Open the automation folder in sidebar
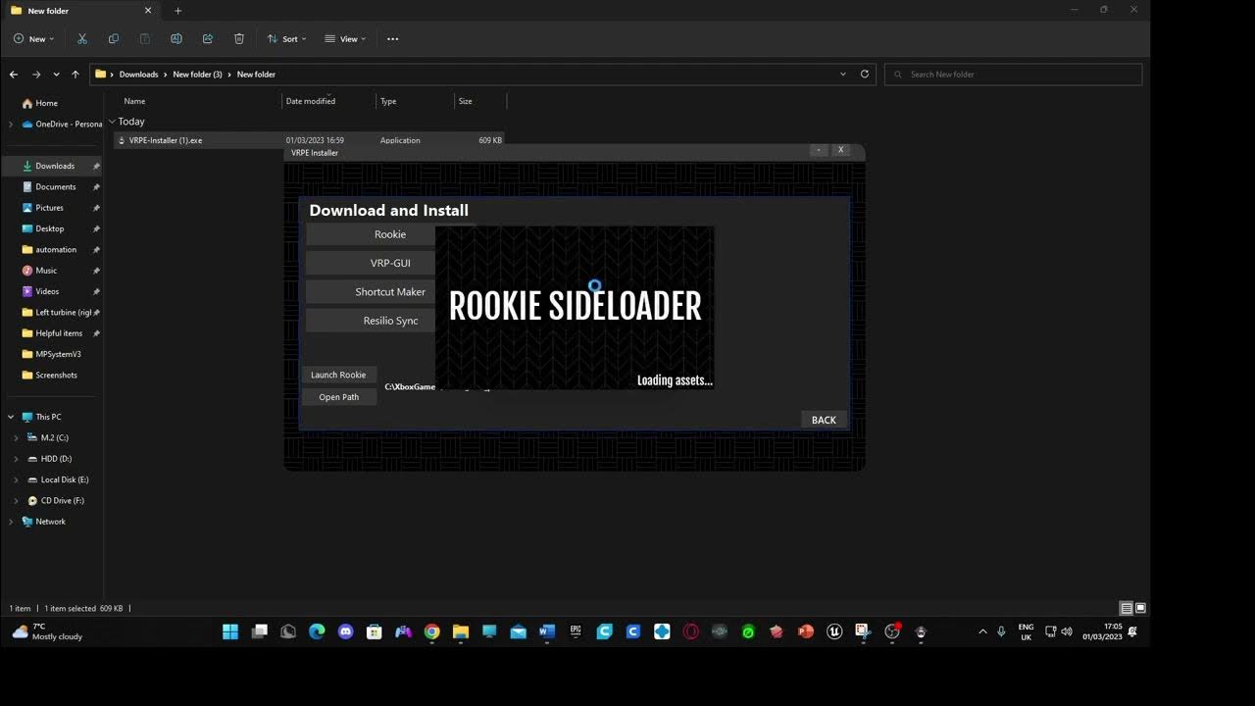Image resolution: width=1255 pixels, height=706 pixels. (x=55, y=249)
